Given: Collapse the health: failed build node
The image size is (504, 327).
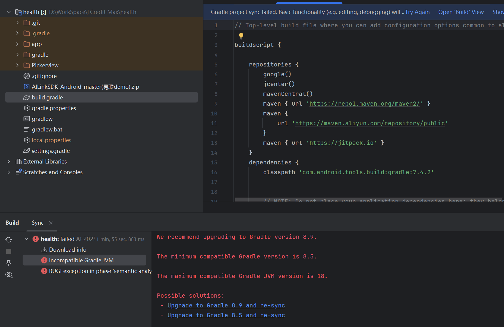Looking at the screenshot, I should [x=26, y=239].
